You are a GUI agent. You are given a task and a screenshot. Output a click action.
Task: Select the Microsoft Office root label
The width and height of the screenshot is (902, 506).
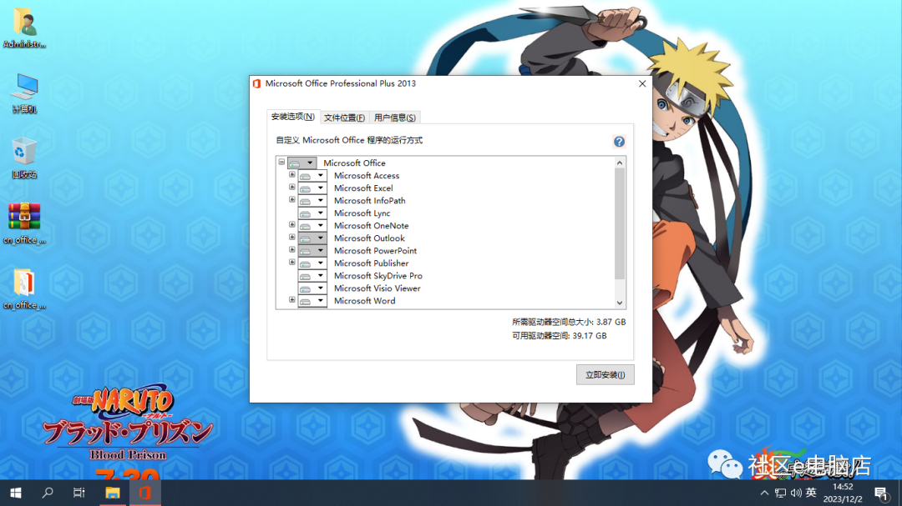[x=354, y=163]
